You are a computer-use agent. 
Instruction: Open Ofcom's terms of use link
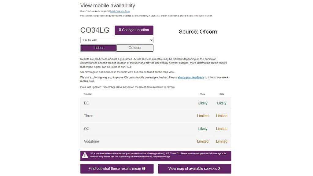120,11
